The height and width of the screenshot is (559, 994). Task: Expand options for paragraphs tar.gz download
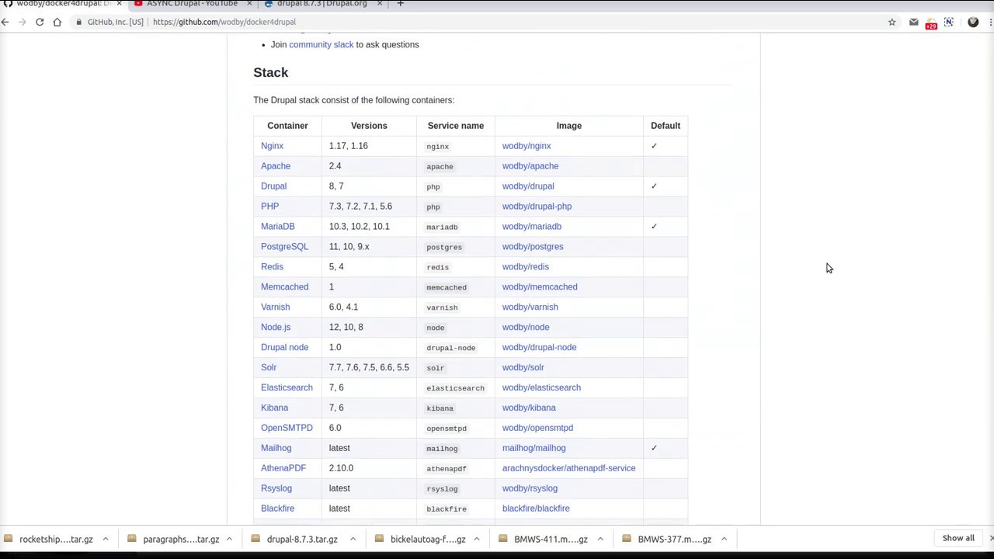(229, 539)
